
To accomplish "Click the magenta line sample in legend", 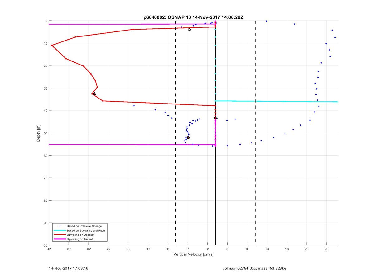I will click(59, 239).
